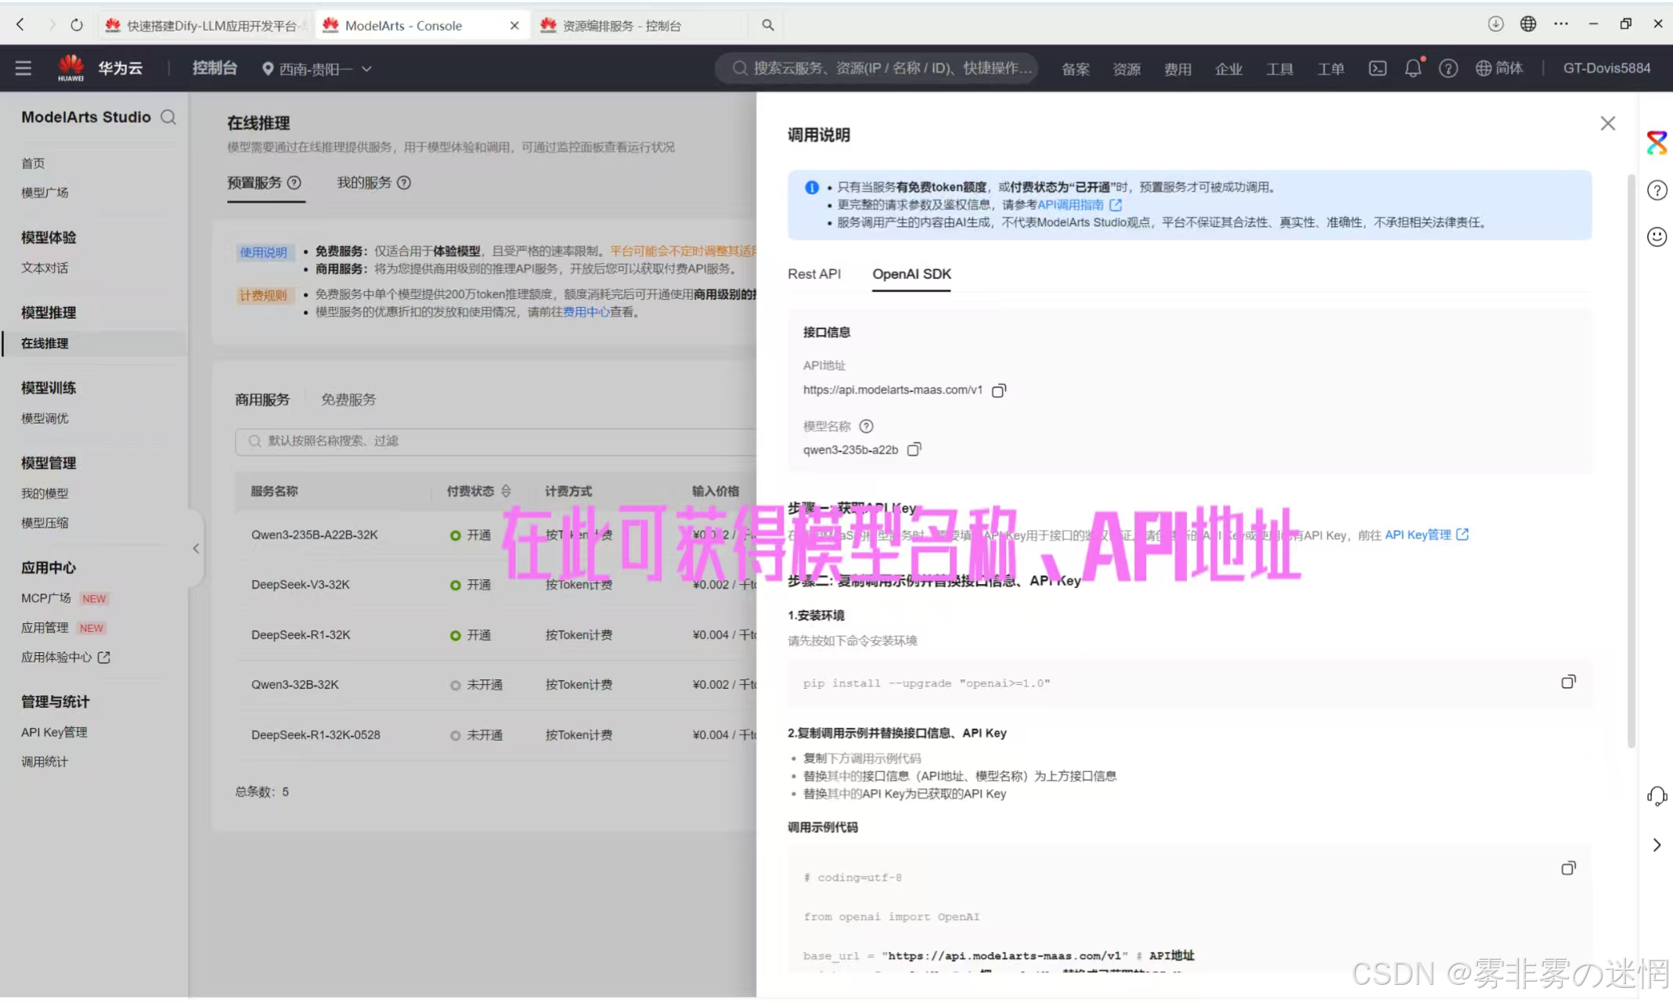This screenshot has height=1002, width=1673.
Task: Open browser more options menu
Action: (1561, 24)
